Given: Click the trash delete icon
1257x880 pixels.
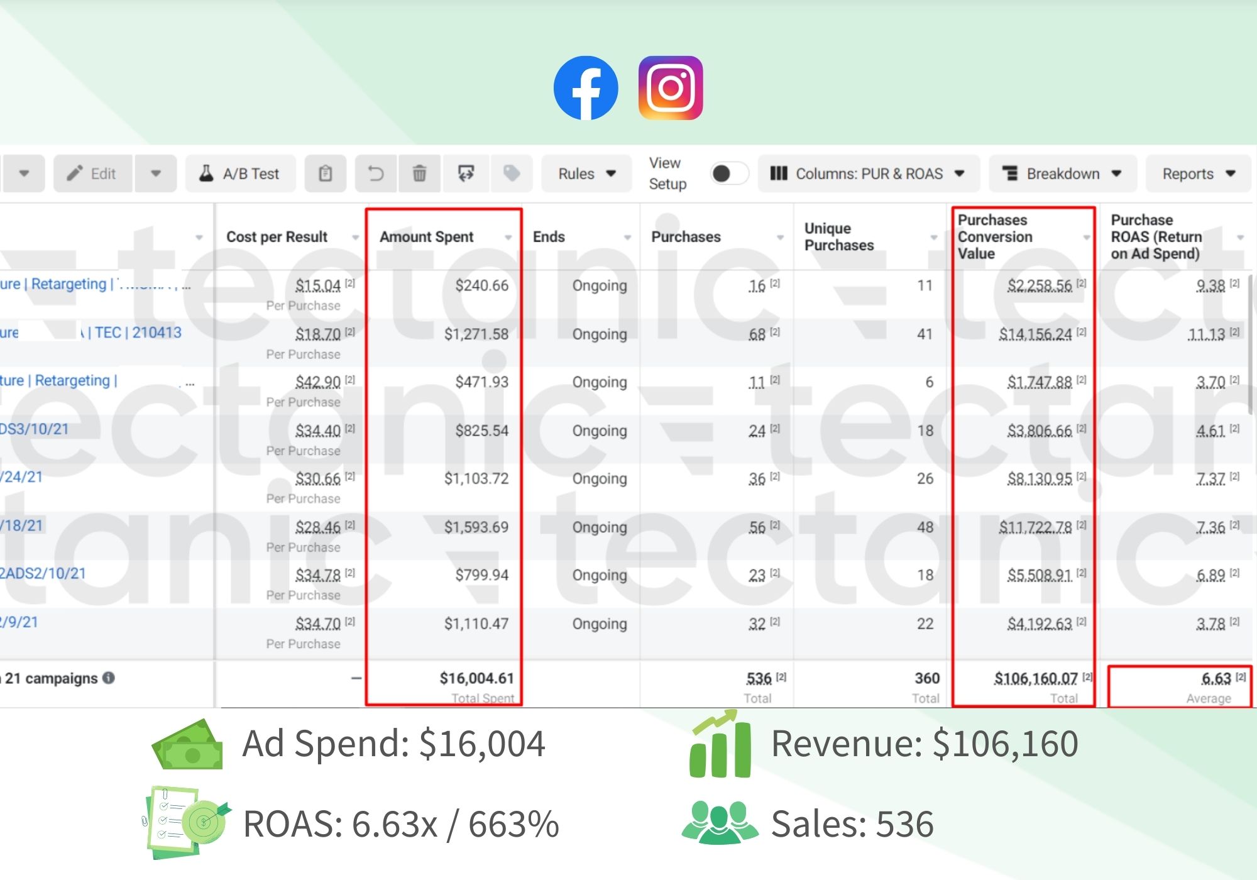Looking at the screenshot, I should tap(420, 173).
